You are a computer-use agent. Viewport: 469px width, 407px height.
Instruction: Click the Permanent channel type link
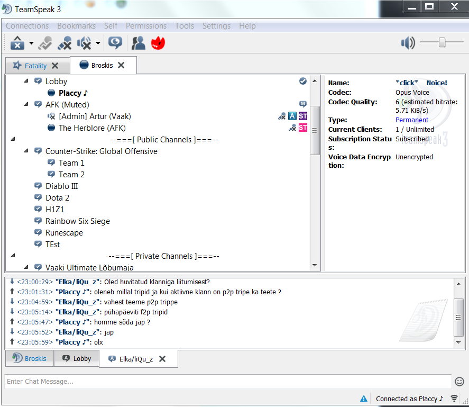click(x=411, y=120)
